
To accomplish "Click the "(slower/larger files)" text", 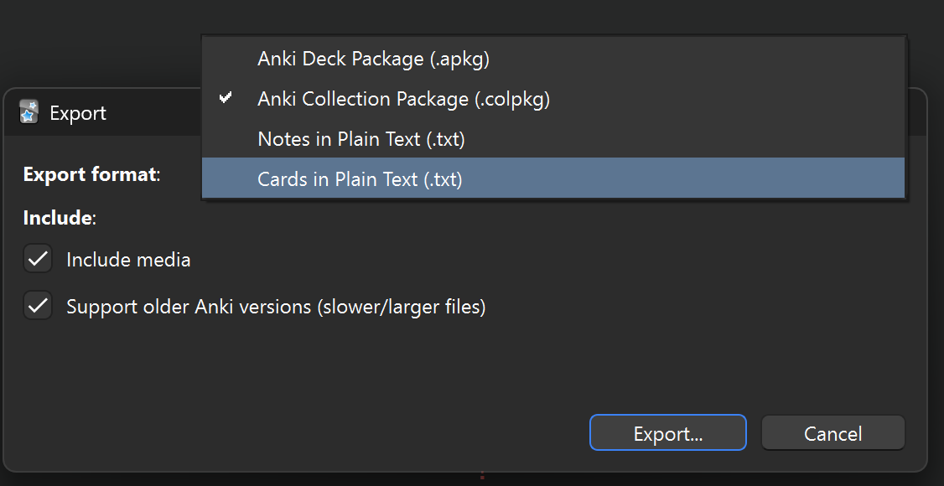I will pos(401,307).
